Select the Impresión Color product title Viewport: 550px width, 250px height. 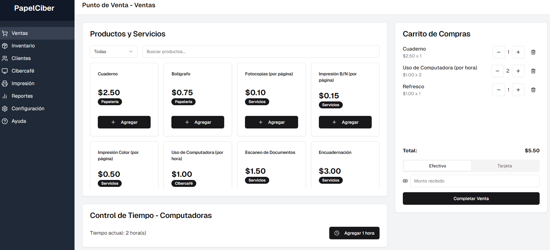pyautogui.click(x=118, y=155)
